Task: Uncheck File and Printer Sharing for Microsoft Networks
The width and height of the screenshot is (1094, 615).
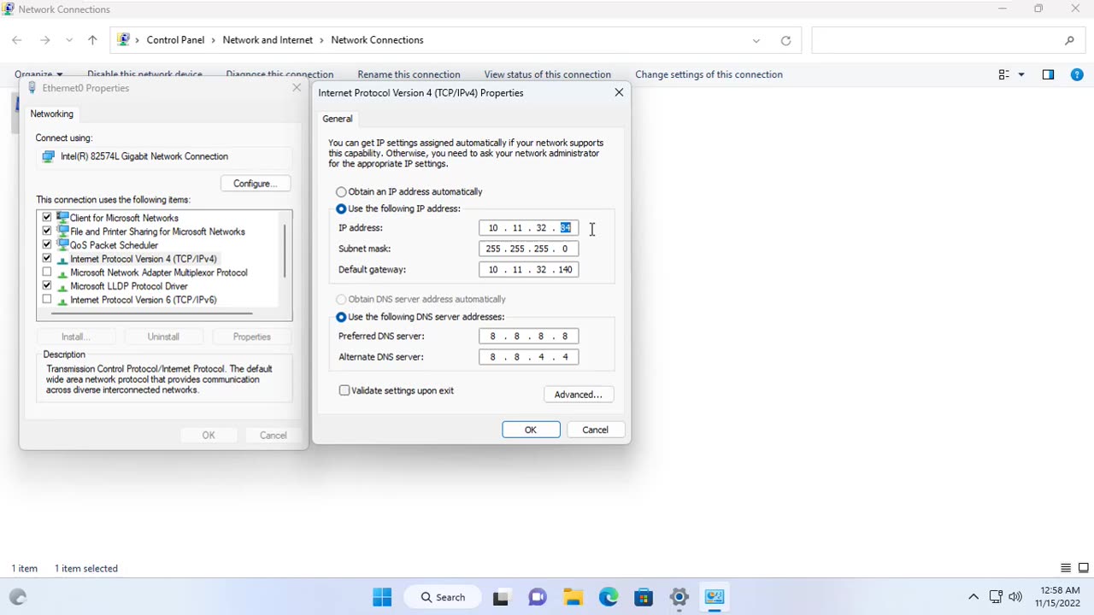Action: (x=47, y=231)
